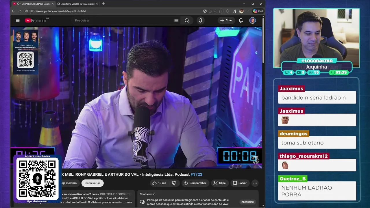Open the apps grid icon in the address bar
This screenshot has height=208, width=370.
[x=210, y=11]
